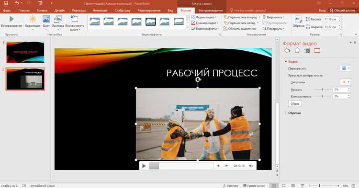Open the Граница видео dropdown
The width and height of the screenshot is (359, 188).
coord(204,23)
